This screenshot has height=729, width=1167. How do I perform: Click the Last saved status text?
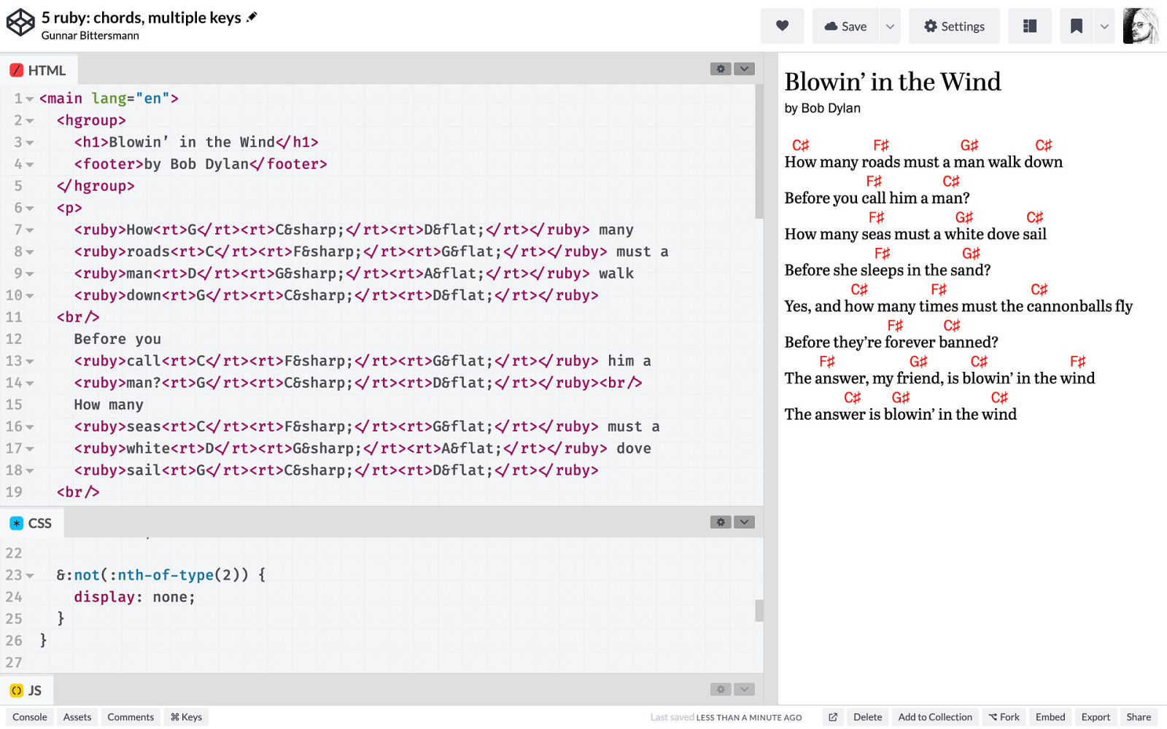pos(726,717)
